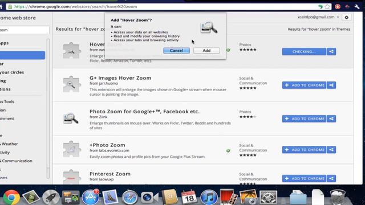Click Add to Chrome for G+ Images Hover Zoom

[304, 85]
